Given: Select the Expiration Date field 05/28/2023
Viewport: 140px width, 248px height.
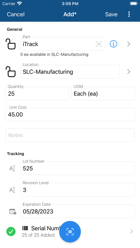Looking at the screenshot, I should [77, 211].
